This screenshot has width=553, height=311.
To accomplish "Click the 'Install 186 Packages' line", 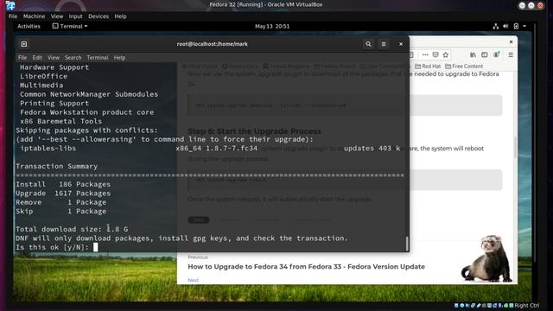I will [63, 184].
